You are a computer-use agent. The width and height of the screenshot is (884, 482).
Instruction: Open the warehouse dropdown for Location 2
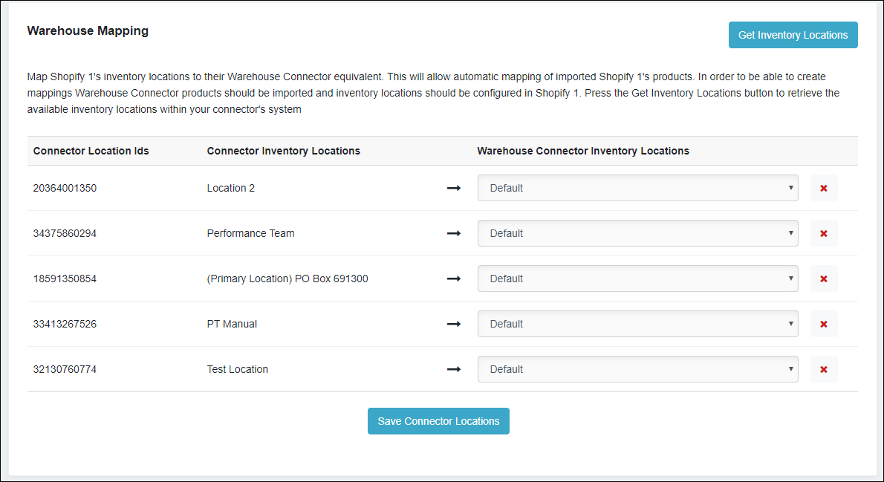click(637, 189)
